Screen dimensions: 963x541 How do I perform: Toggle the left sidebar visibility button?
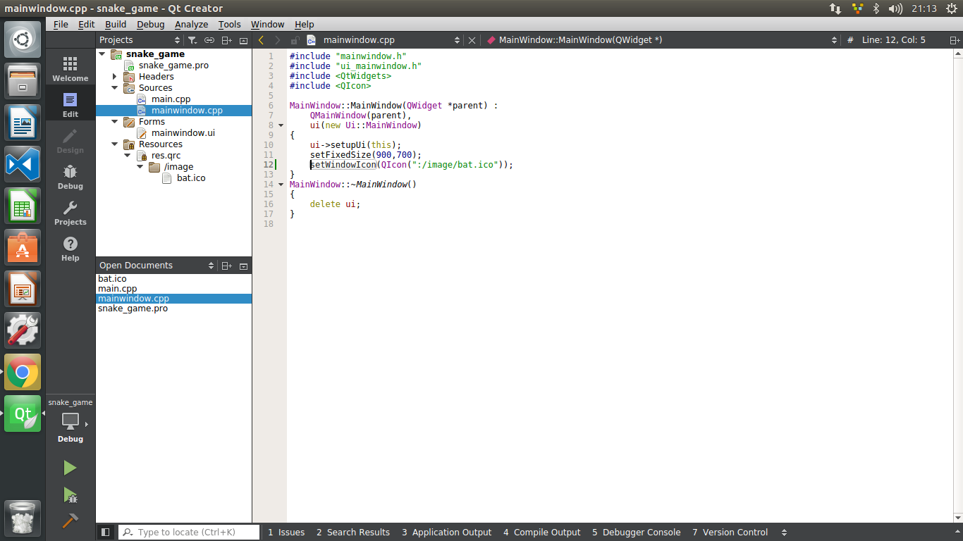(106, 533)
